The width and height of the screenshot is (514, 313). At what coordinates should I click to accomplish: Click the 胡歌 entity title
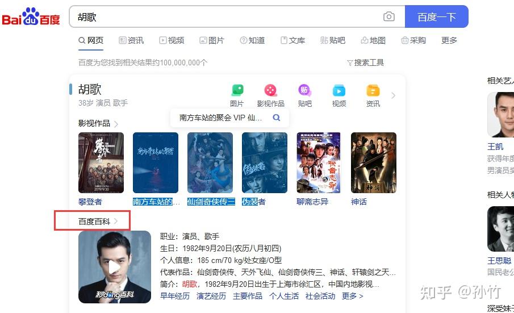click(90, 89)
